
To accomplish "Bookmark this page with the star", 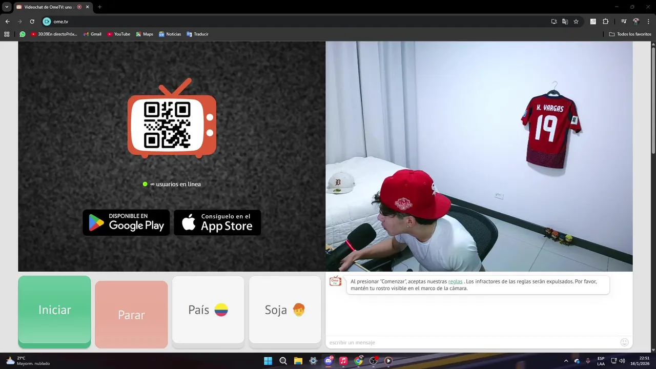I will coord(576,22).
